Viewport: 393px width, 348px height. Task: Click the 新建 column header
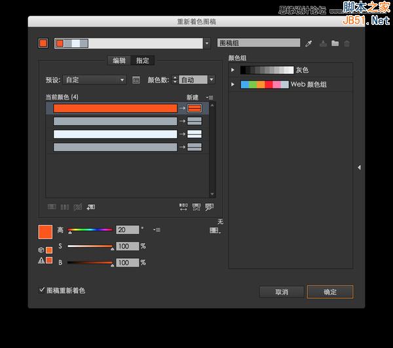[192, 97]
